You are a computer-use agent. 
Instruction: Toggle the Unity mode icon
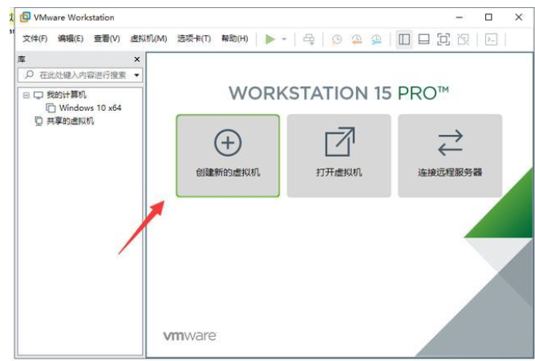tap(462, 39)
